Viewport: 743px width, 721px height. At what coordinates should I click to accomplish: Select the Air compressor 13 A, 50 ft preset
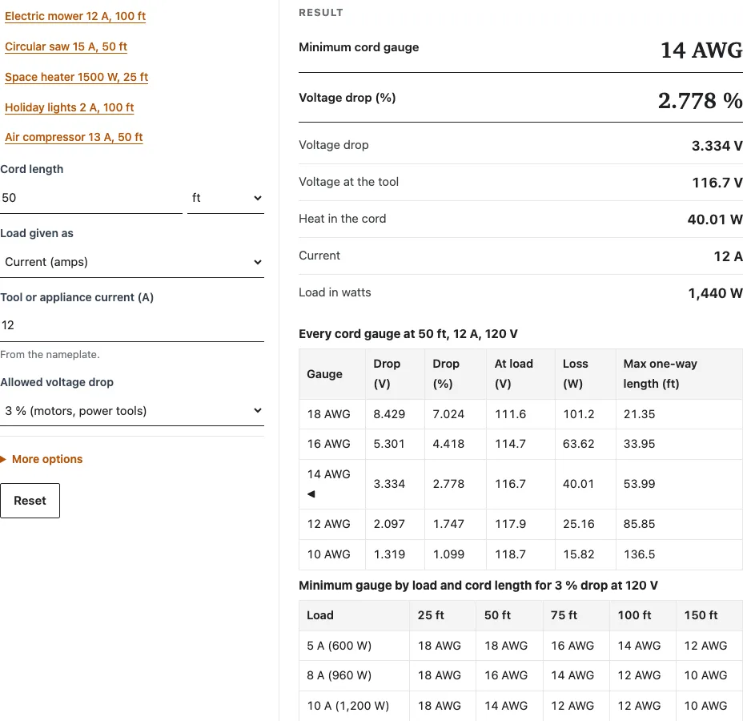tap(74, 137)
